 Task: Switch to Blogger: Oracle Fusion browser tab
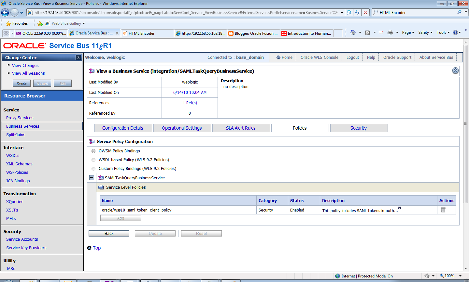[x=253, y=33]
